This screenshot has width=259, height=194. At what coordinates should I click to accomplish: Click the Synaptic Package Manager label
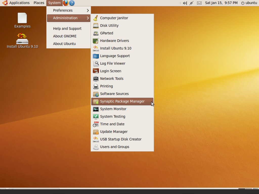(x=122, y=102)
